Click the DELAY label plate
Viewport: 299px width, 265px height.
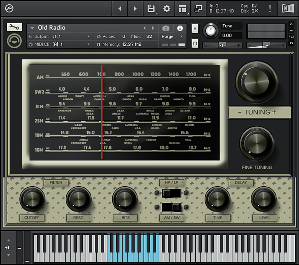(x=241, y=183)
